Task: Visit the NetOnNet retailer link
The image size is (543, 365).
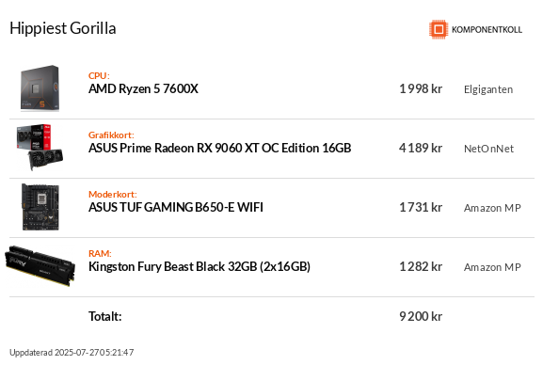Action: [x=488, y=149]
